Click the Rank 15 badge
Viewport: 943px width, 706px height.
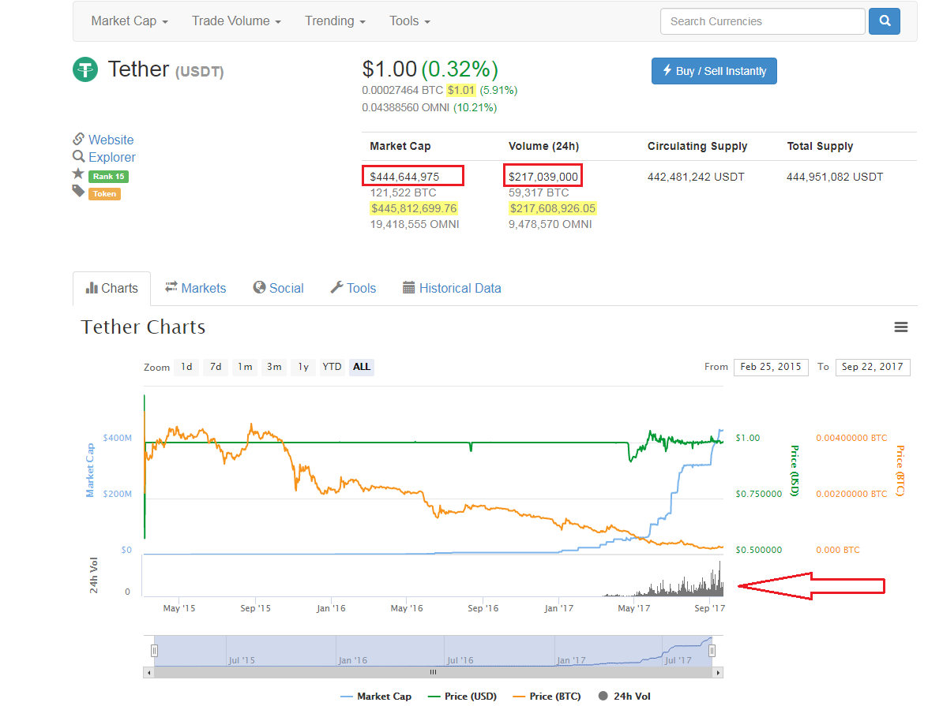(x=108, y=176)
